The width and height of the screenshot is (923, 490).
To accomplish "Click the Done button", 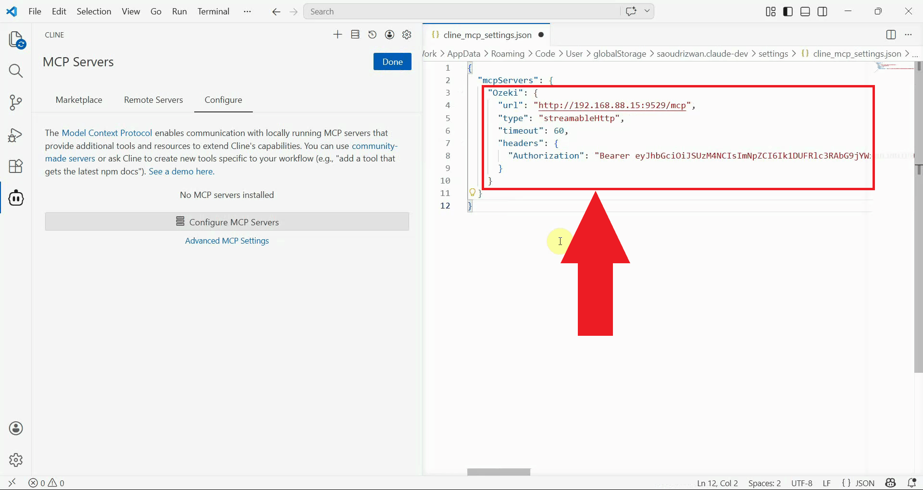I will point(392,61).
